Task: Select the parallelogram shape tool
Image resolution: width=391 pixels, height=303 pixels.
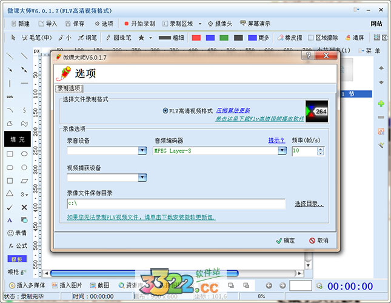Action: 24,181
